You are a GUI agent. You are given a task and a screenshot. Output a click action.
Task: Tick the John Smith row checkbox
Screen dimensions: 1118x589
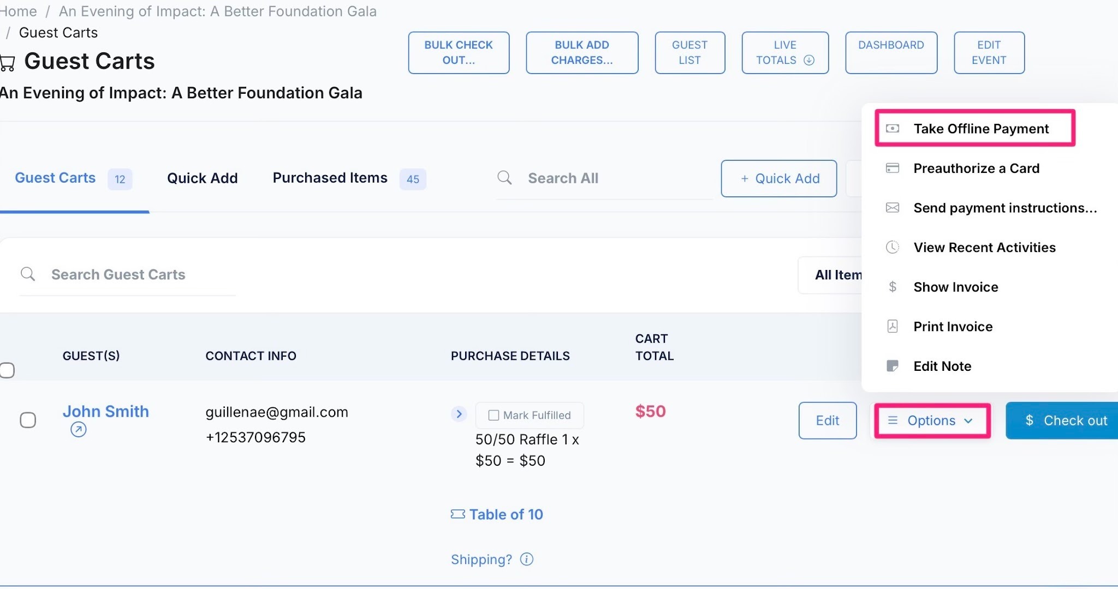pos(28,420)
